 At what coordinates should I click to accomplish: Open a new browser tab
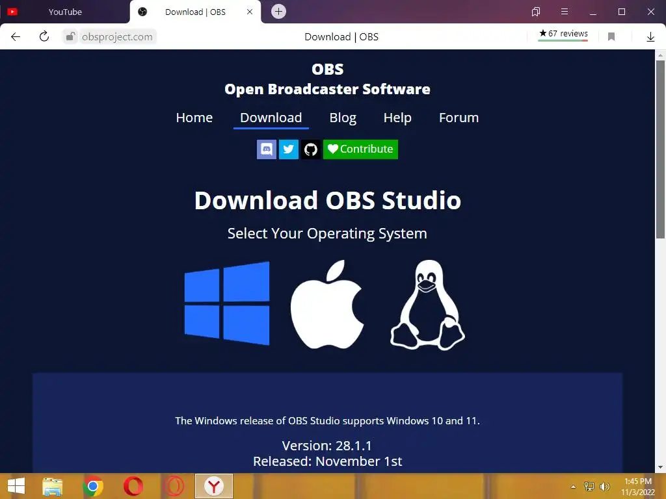(x=278, y=12)
